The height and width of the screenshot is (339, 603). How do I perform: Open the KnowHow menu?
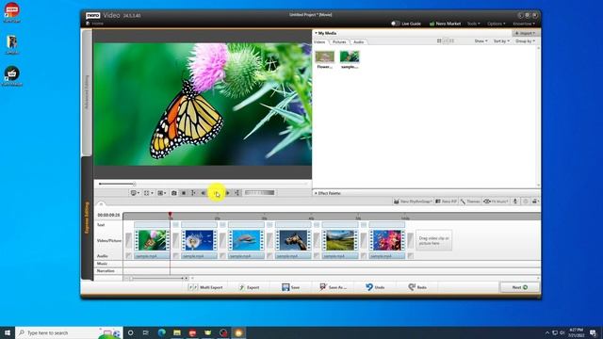[x=524, y=24]
